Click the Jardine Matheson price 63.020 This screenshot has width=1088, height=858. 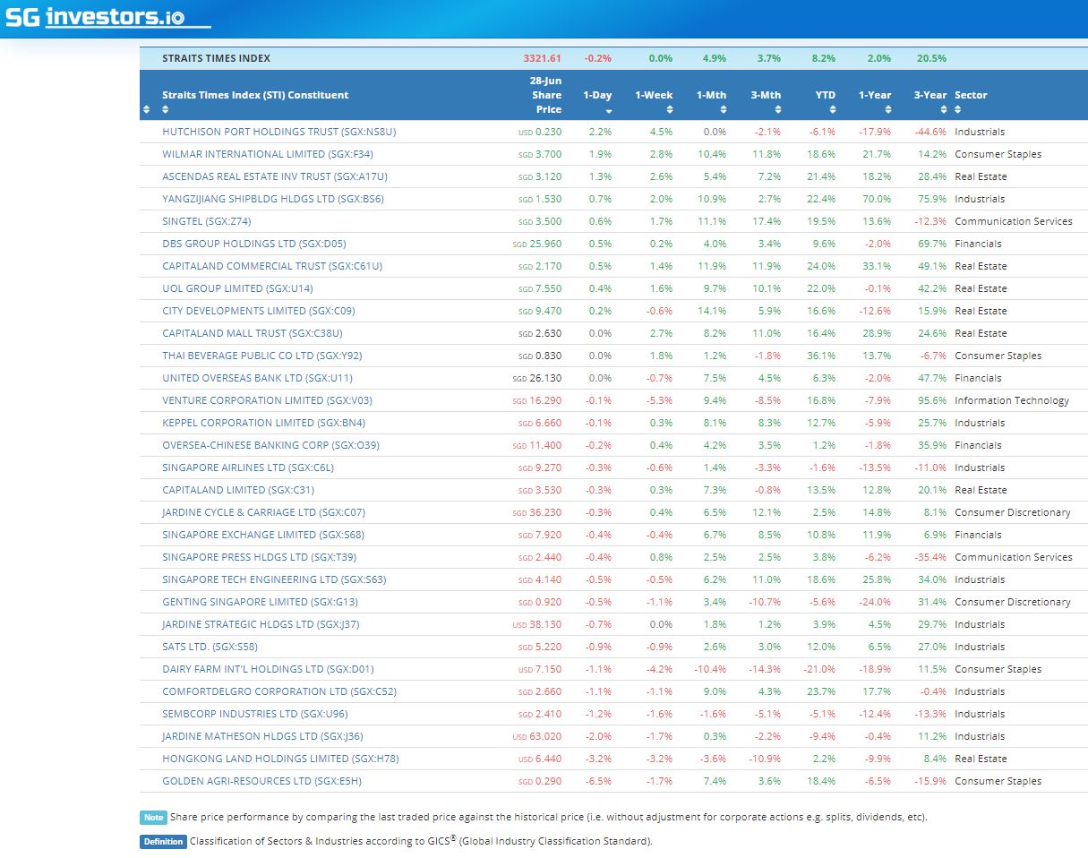[x=545, y=736]
